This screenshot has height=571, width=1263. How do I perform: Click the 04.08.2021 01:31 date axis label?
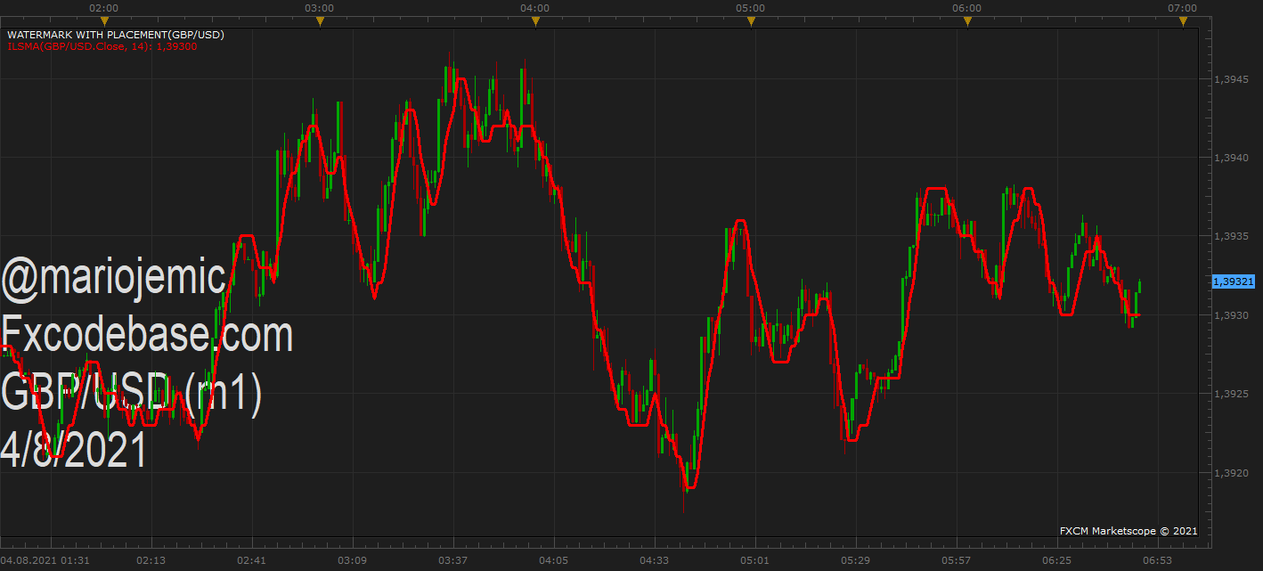tap(45, 561)
